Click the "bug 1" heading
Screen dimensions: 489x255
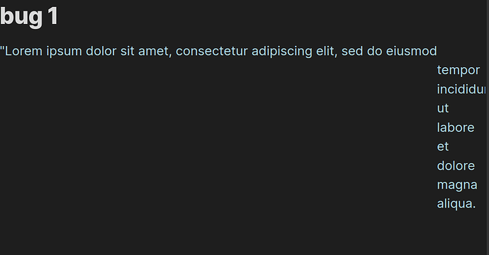pyautogui.click(x=29, y=16)
